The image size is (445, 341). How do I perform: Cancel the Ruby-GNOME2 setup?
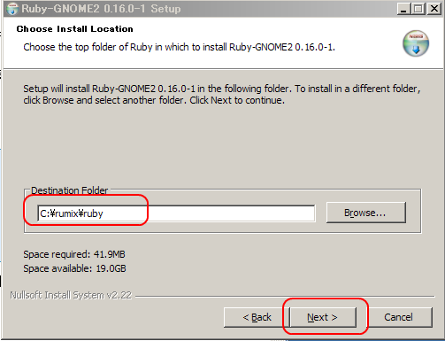(x=398, y=317)
